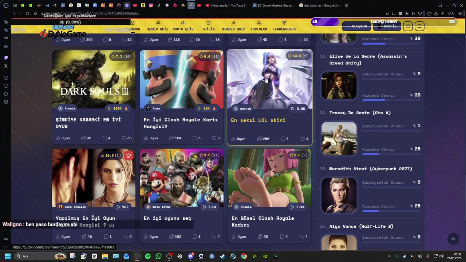Switch to 'dev kalamar - Google' browser tab
Image resolution: width=466 pixels, height=262 pixels.
click(x=319, y=5)
